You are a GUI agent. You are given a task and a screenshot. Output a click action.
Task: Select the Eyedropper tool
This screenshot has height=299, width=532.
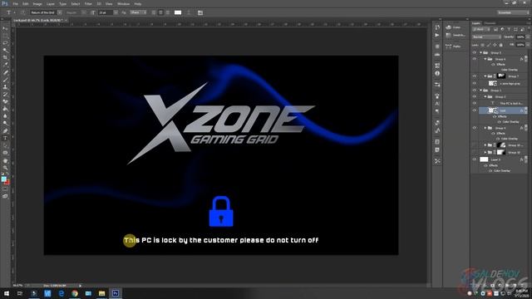6,65
